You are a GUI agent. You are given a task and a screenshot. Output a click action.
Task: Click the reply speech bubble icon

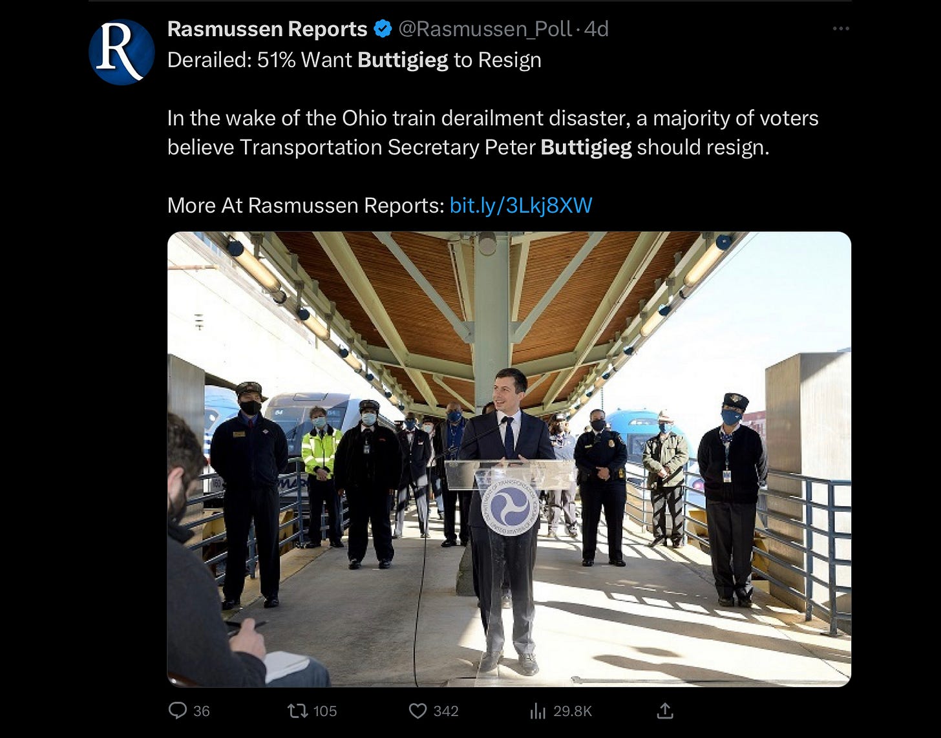(177, 711)
